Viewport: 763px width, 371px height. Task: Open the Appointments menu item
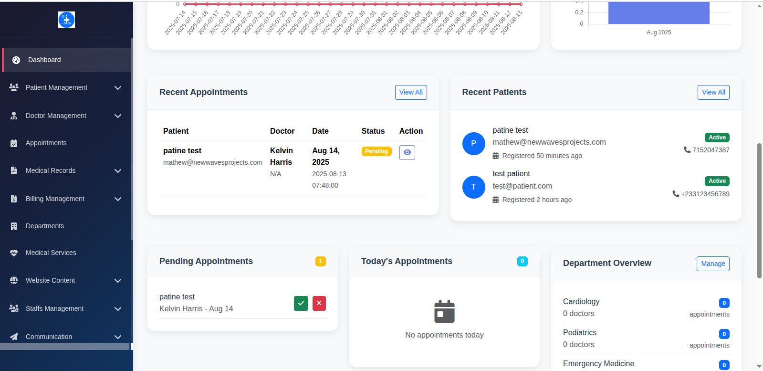pyautogui.click(x=66, y=143)
